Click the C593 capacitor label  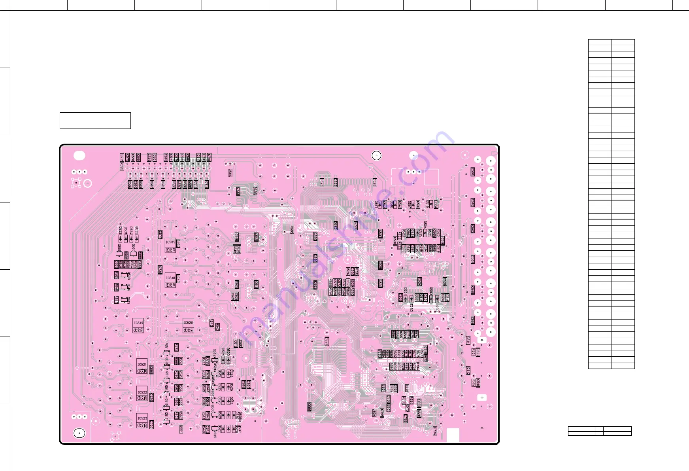click(x=315, y=285)
